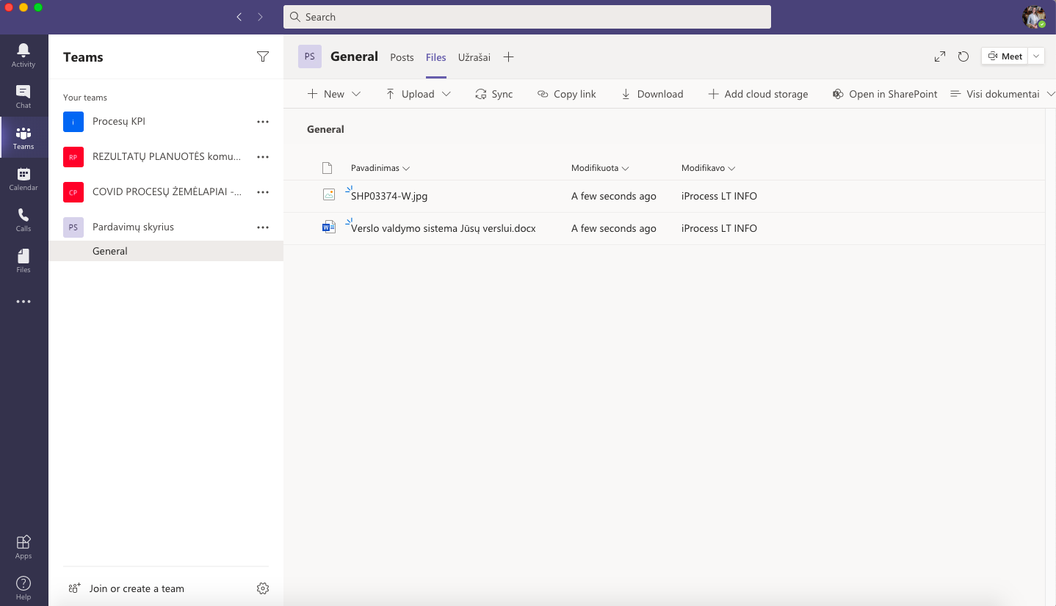Click the PS channel avatar in header
Viewport: 1056px width, 606px height.
[x=310, y=56]
